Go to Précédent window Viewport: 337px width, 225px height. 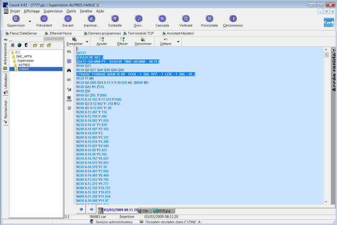tap(44, 18)
